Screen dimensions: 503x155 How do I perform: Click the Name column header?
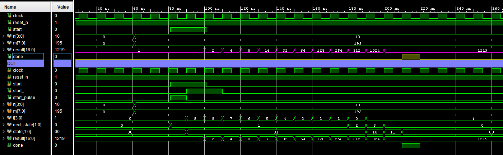(x=25, y=7)
